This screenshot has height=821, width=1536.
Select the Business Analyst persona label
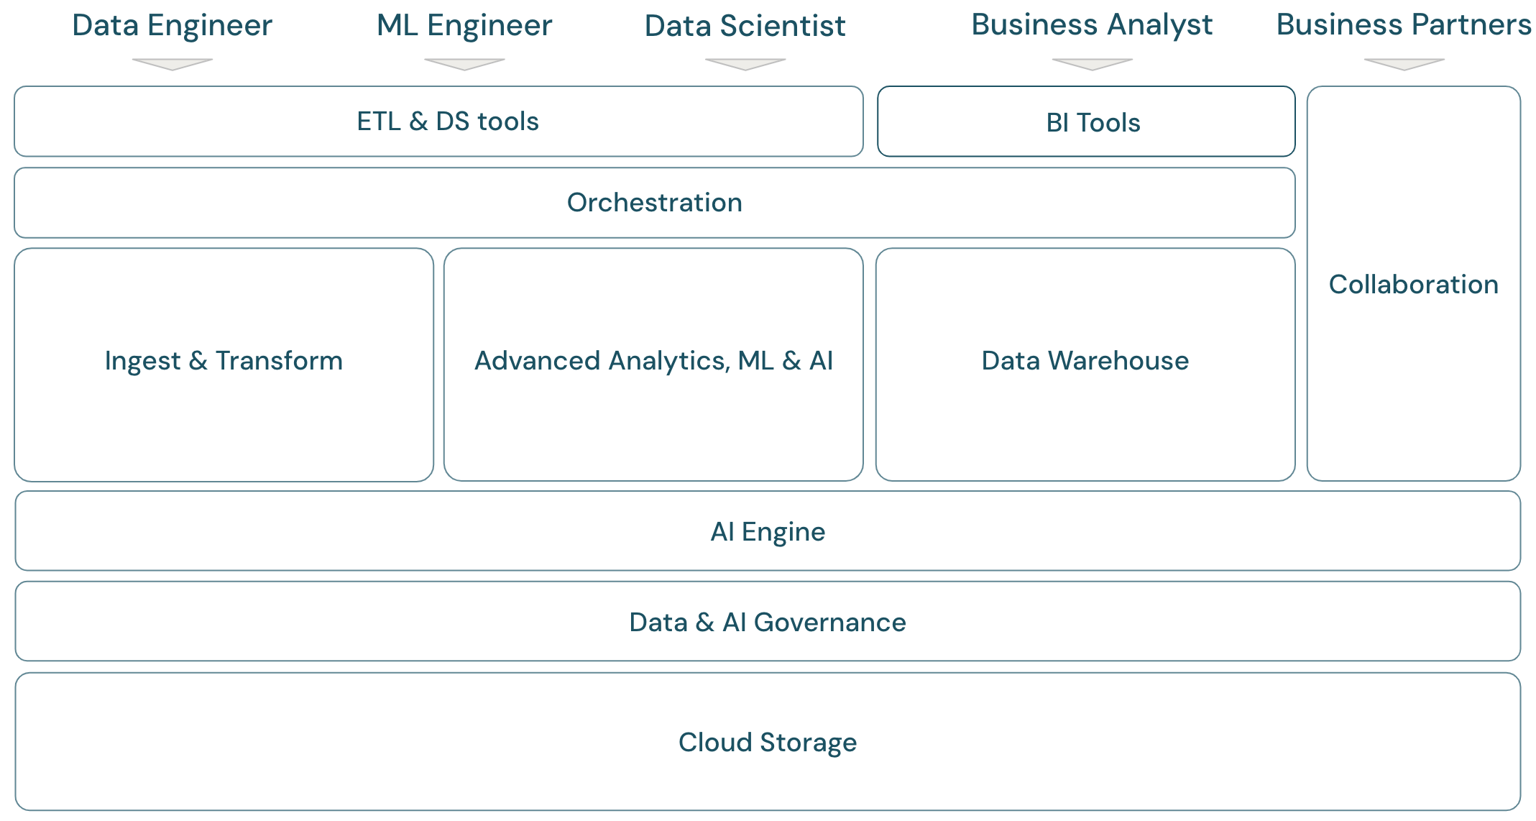pos(1092,25)
